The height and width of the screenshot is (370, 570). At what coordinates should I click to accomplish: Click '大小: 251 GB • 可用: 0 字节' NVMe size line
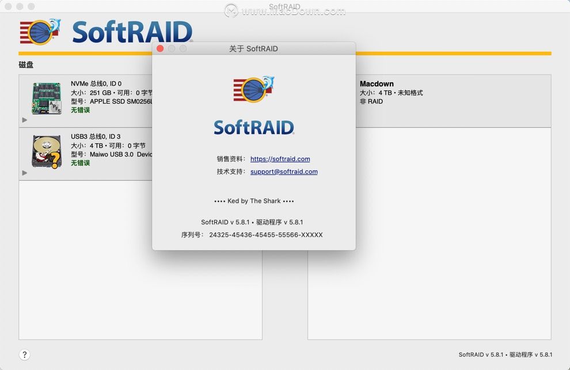point(111,93)
